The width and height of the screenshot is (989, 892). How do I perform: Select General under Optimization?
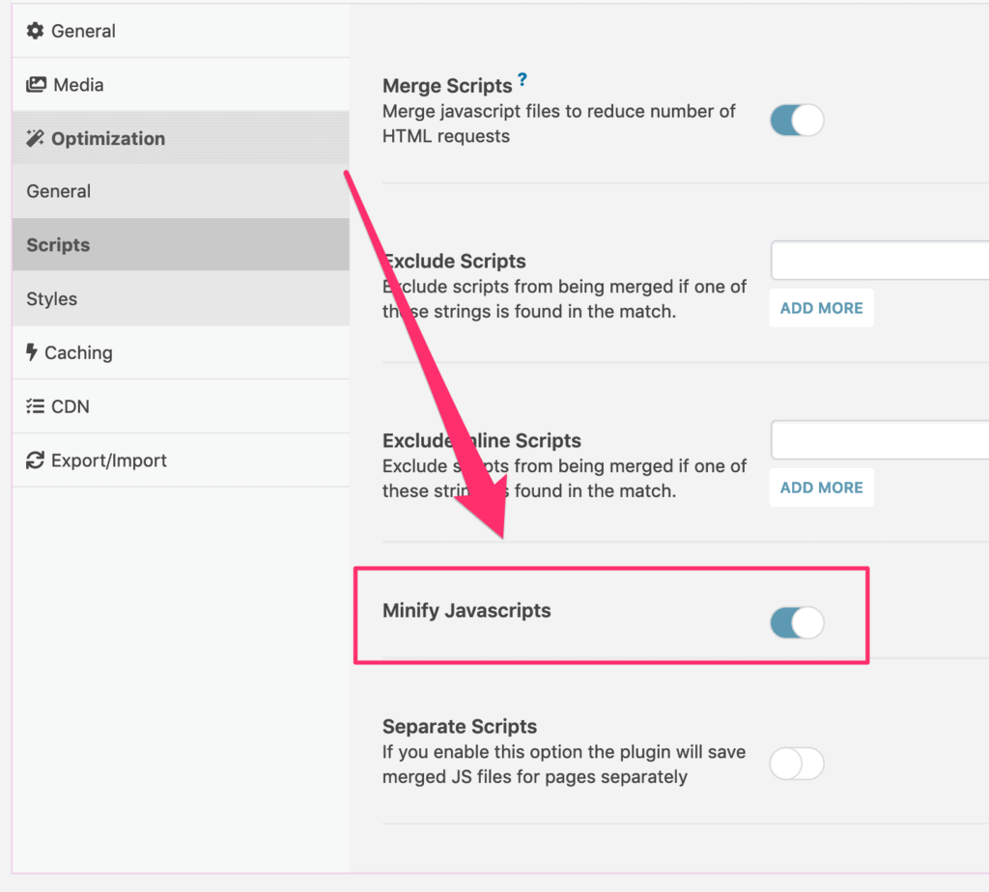click(58, 191)
